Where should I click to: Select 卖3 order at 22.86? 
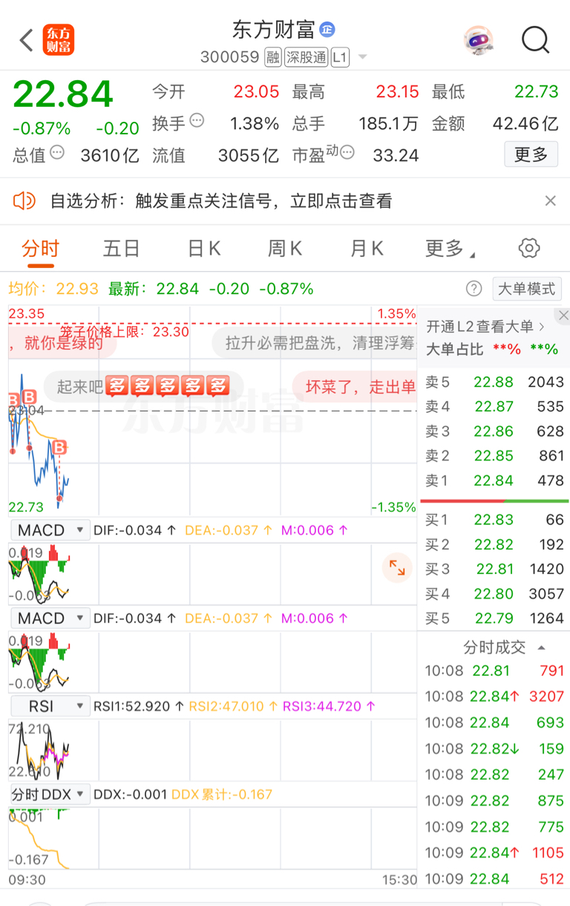[x=494, y=431]
